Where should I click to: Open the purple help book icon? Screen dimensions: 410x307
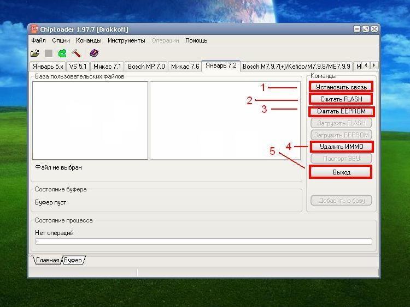(x=94, y=53)
